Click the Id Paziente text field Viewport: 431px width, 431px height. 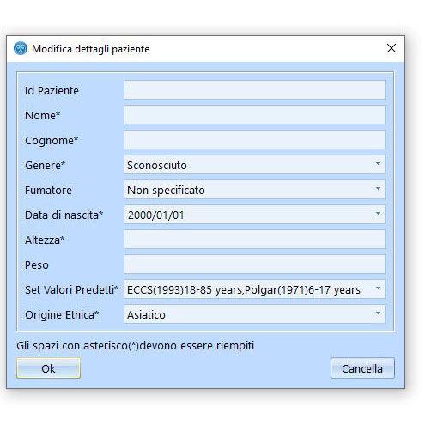coord(255,90)
